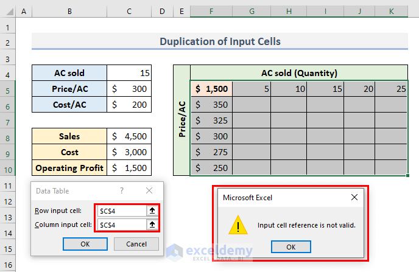Select column I header
Image resolution: width=419 pixels, height=272 pixels.
point(325,12)
